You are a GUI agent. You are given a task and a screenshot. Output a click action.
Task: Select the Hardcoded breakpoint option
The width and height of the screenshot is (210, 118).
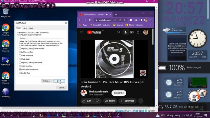[x=20, y=69]
